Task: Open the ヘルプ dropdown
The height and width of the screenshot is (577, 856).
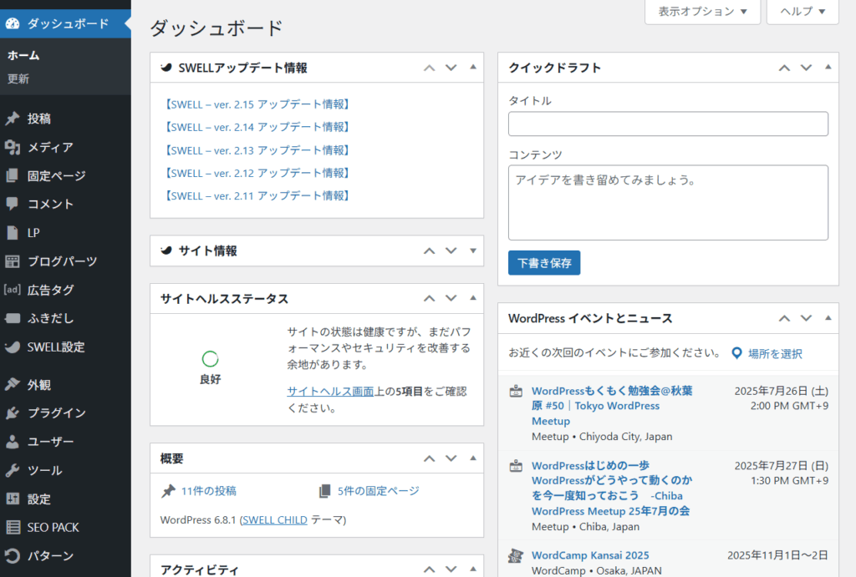Action: pos(802,12)
